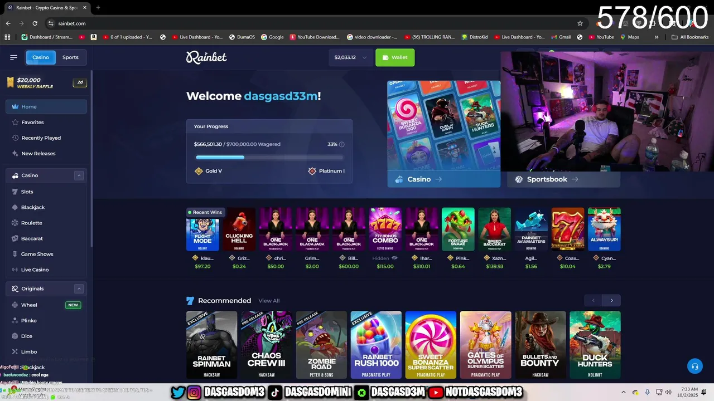Reload the page in browser toolbar
The height and width of the screenshot is (401, 714).
35,23
